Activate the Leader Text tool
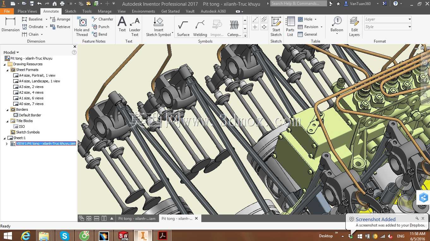 135,27
